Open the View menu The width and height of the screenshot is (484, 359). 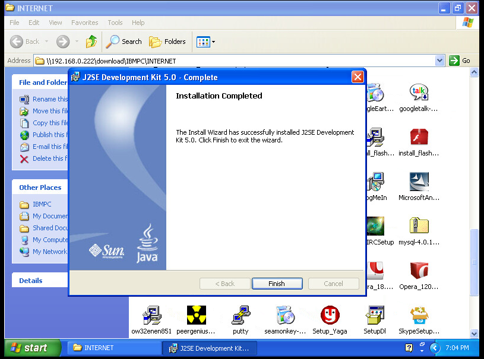pyautogui.click(x=55, y=23)
